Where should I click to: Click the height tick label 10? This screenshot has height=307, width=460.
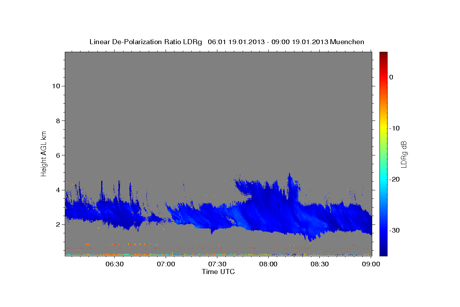[56, 86]
